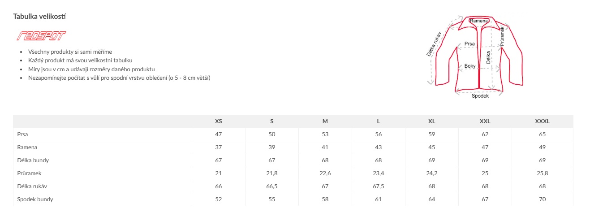Click the Délka bundy row label
Viewport: 590px width, 221px height.
point(33,160)
